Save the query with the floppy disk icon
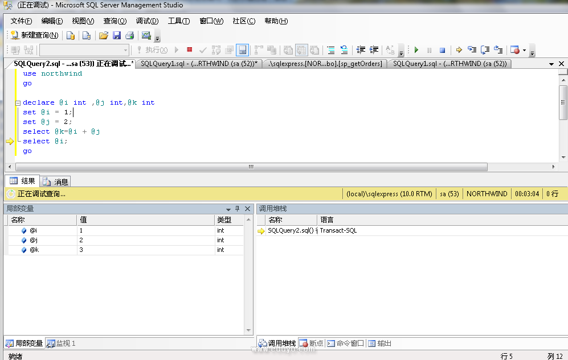The width and height of the screenshot is (568, 360). 117,35
